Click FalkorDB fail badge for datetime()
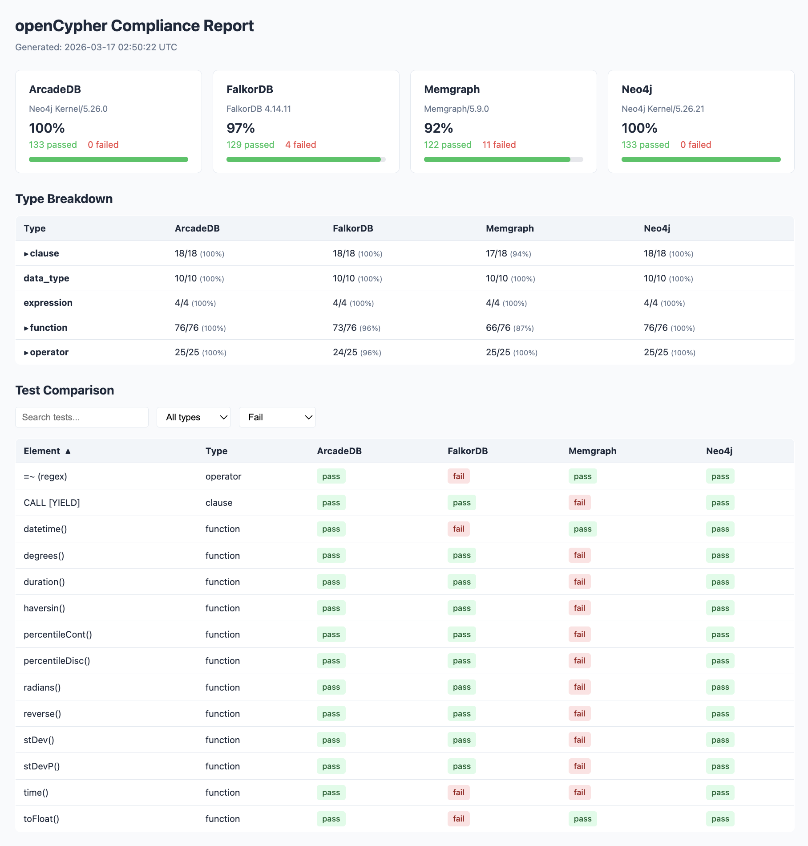 point(459,529)
